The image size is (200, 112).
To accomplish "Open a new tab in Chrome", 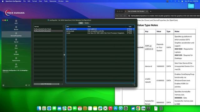I will pyautogui.click(x=151, y=11).
